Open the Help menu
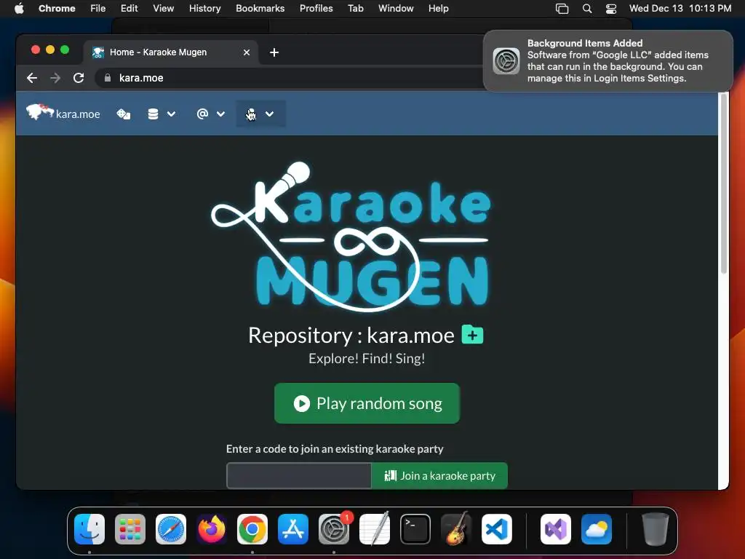The width and height of the screenshot is (745, 559). pyautogui.click(x=438, y=8)
